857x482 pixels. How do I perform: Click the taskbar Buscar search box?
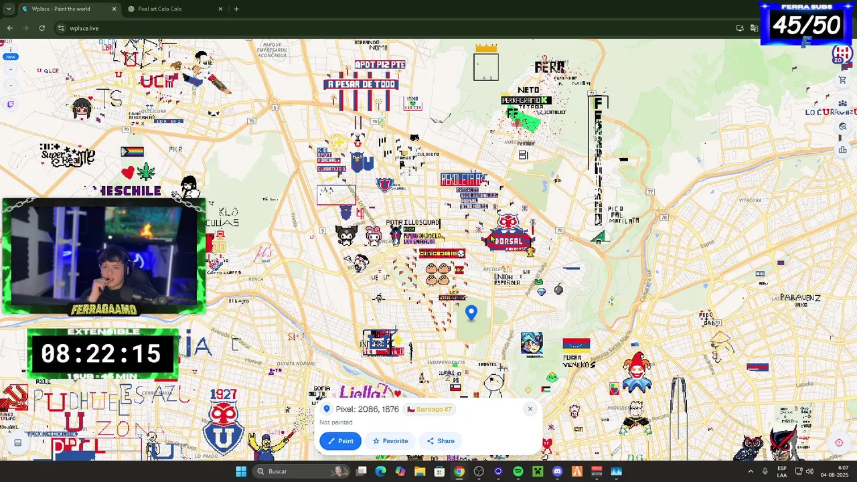(x=301, y=471)
